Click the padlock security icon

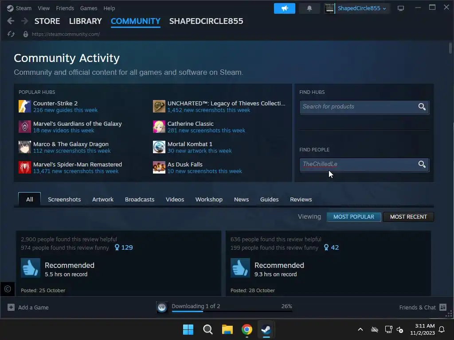click(x=25, y=34)
